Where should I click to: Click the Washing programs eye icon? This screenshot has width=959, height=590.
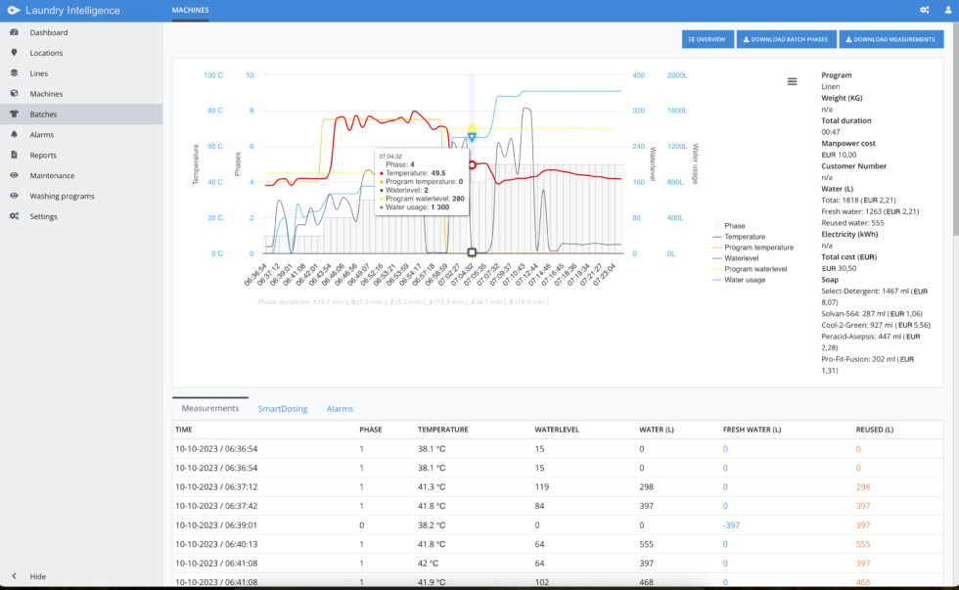click(14, 196)
